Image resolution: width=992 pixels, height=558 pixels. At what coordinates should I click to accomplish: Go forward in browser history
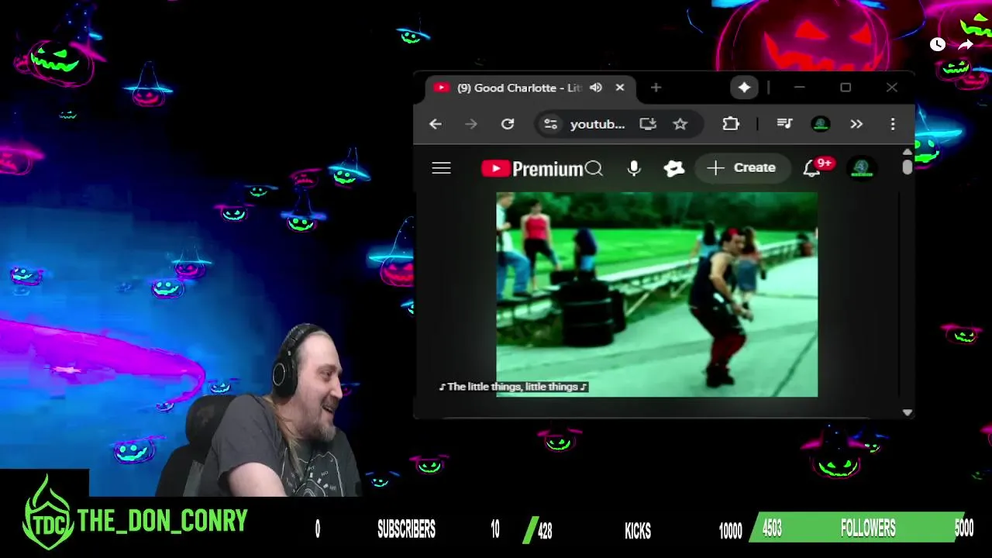click(471, 124)
